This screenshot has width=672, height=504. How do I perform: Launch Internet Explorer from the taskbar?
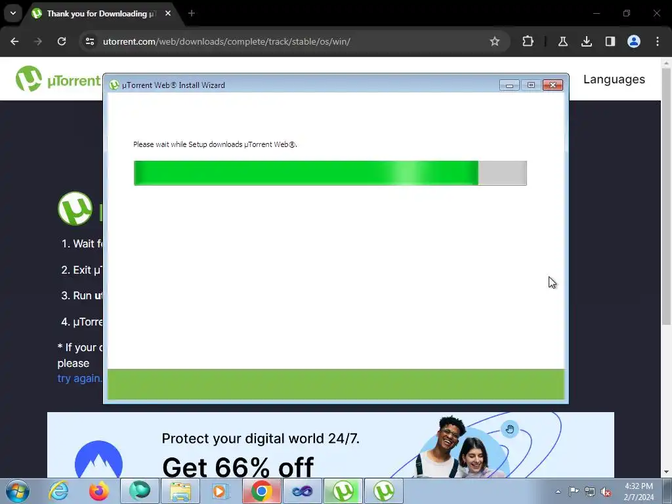(58, 491)
